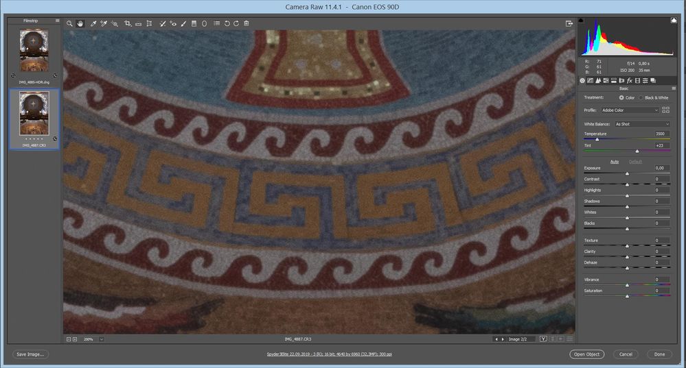Open the Presets panel tab
The height and width of the screenshot is (368, 686).
645,80
